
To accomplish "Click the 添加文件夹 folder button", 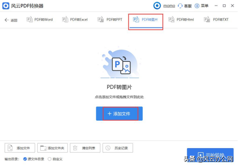I will (x=52, y=148).
